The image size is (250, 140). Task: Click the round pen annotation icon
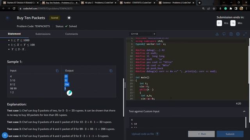click(x=70, y=93)
